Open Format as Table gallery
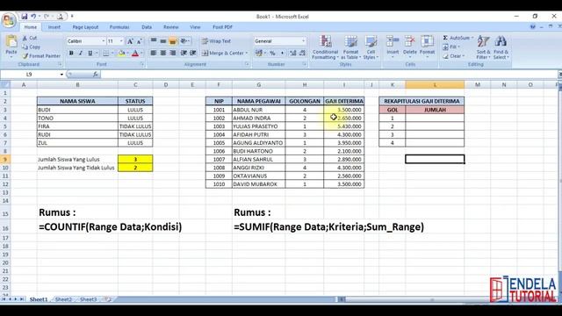This screenshot has width=562, height=316. tap(350, 47)
